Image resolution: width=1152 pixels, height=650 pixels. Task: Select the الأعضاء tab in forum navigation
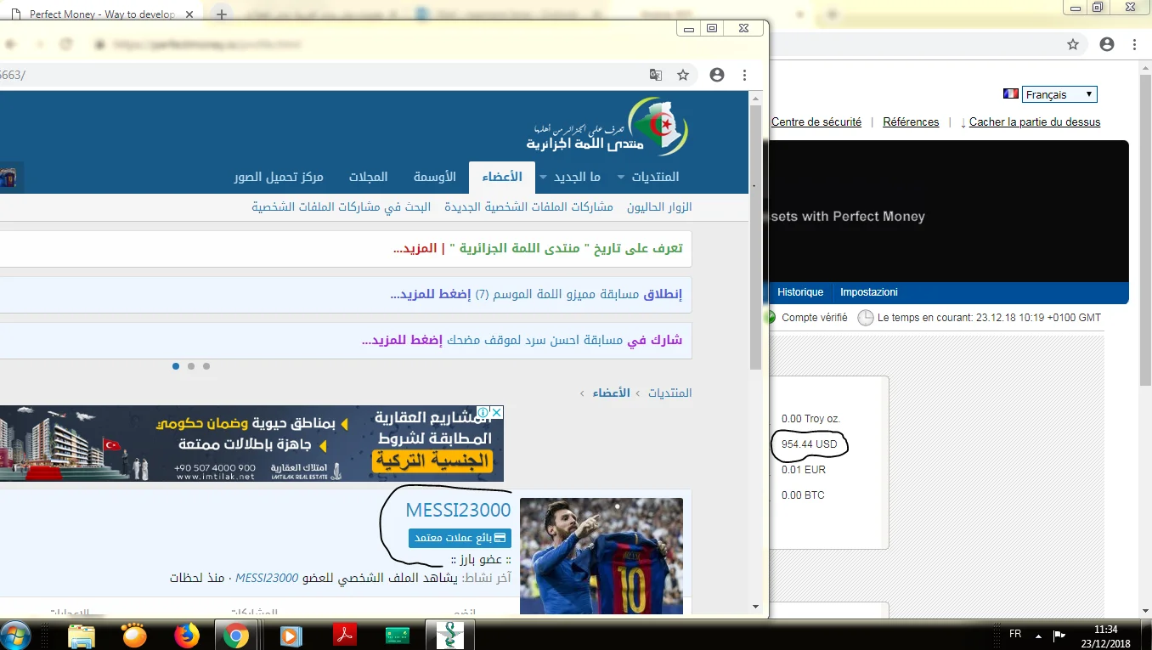[502, 177]
